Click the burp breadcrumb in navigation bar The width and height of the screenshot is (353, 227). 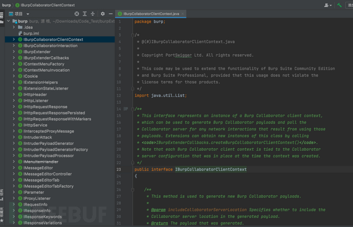pyautogui.click(x=6, y=5)
